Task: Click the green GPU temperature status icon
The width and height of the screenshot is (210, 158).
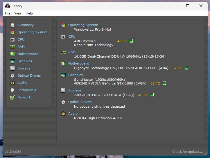Action: pos(164,83)
